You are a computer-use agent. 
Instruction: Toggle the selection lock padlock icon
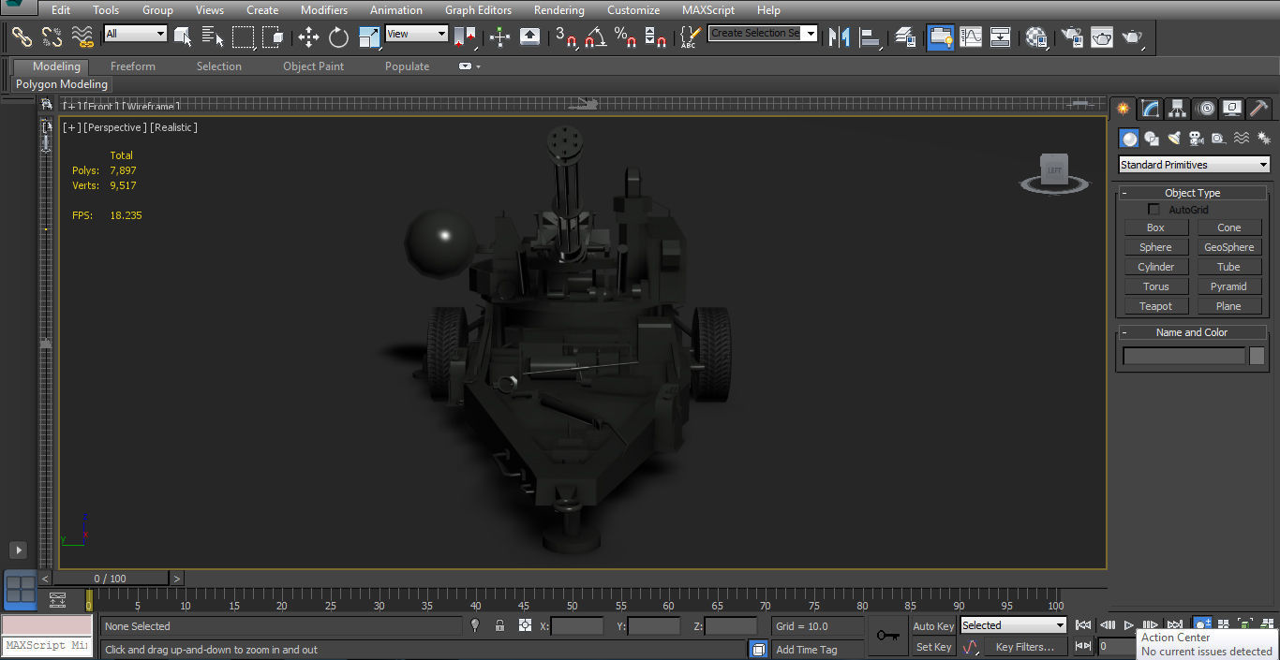pyautogui.click(x=499, y=625)
